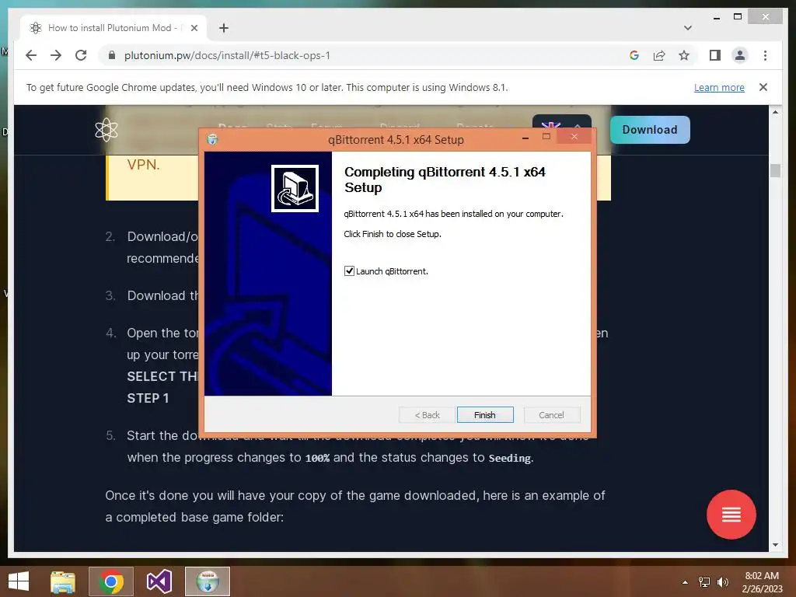Click the volume speaker tray icon
Screen dimensions: 796x597
(722, 582)
